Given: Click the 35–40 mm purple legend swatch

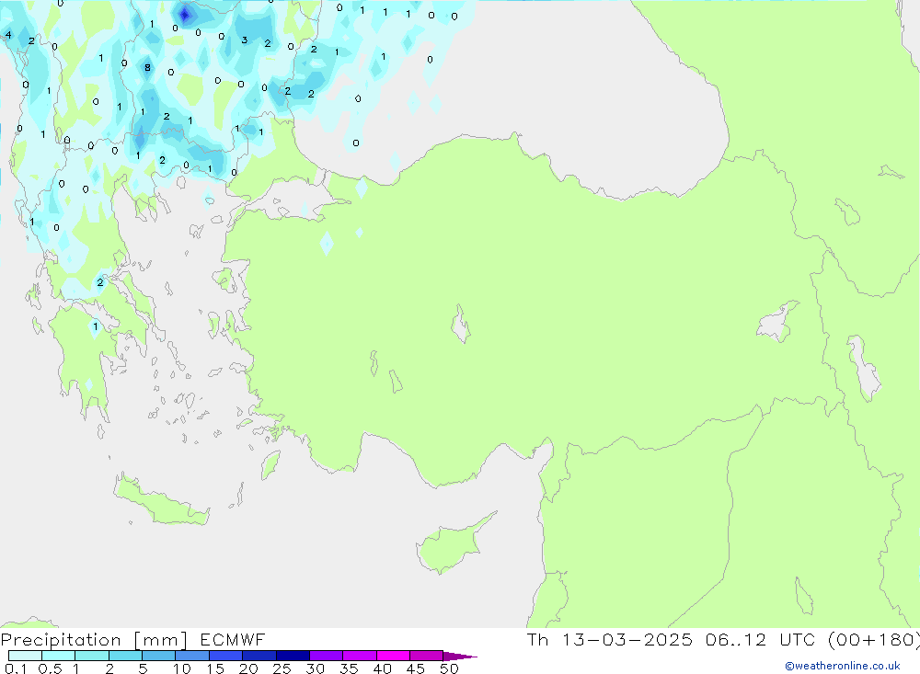Looking at the screenshot, I should 359,656.
